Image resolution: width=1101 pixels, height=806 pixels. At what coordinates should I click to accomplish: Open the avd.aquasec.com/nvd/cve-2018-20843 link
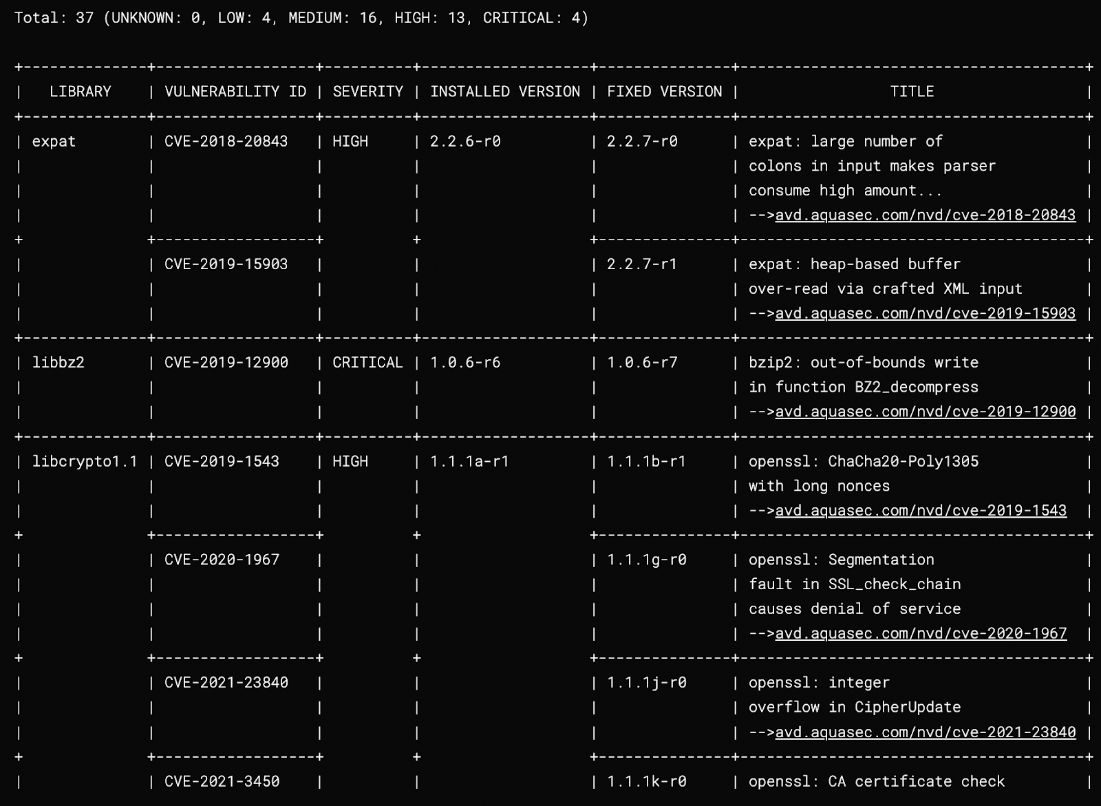pyautogui.click(x=925, y=215)
